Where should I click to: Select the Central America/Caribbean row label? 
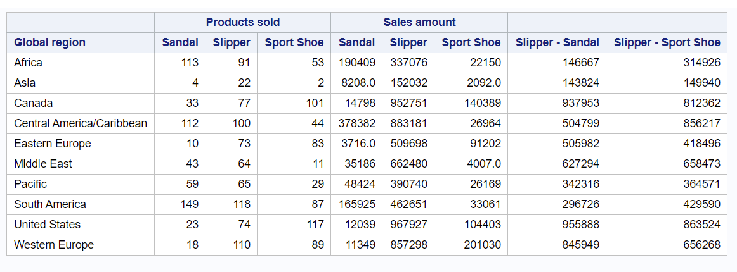pyautogui.click(x=81, y=123)
